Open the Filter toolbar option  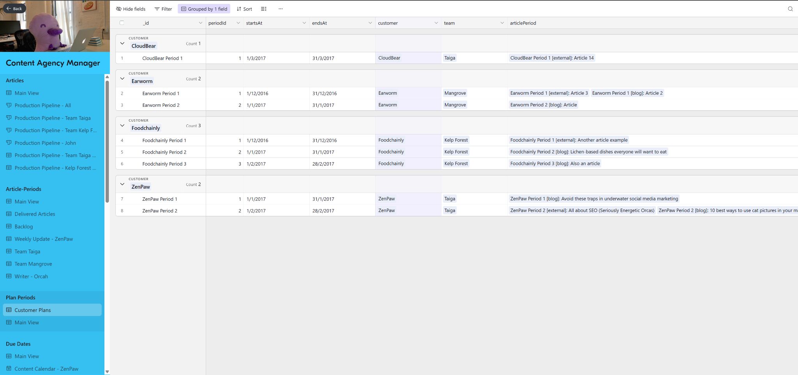click(x=163, y=9)
